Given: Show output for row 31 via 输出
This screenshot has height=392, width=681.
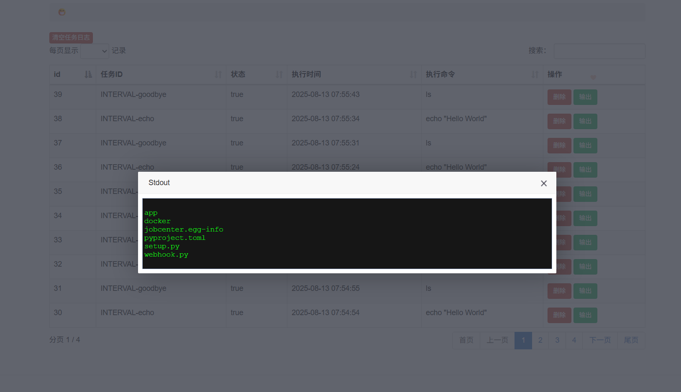Looking at the screenshot, I should point(585,291).
